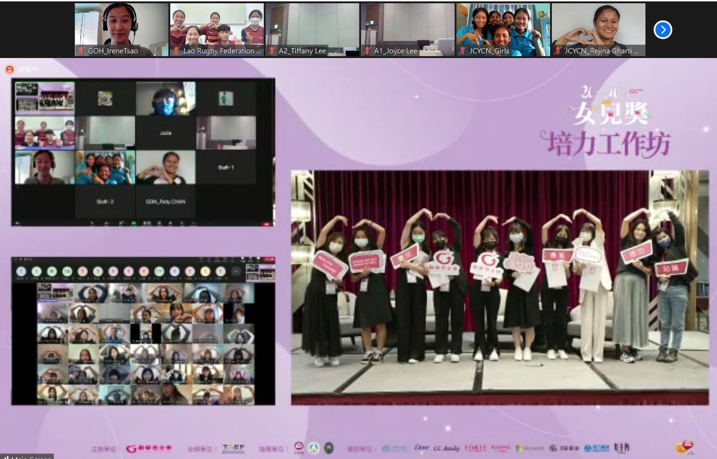Click the red recording indicator icon

coord(9,69)
